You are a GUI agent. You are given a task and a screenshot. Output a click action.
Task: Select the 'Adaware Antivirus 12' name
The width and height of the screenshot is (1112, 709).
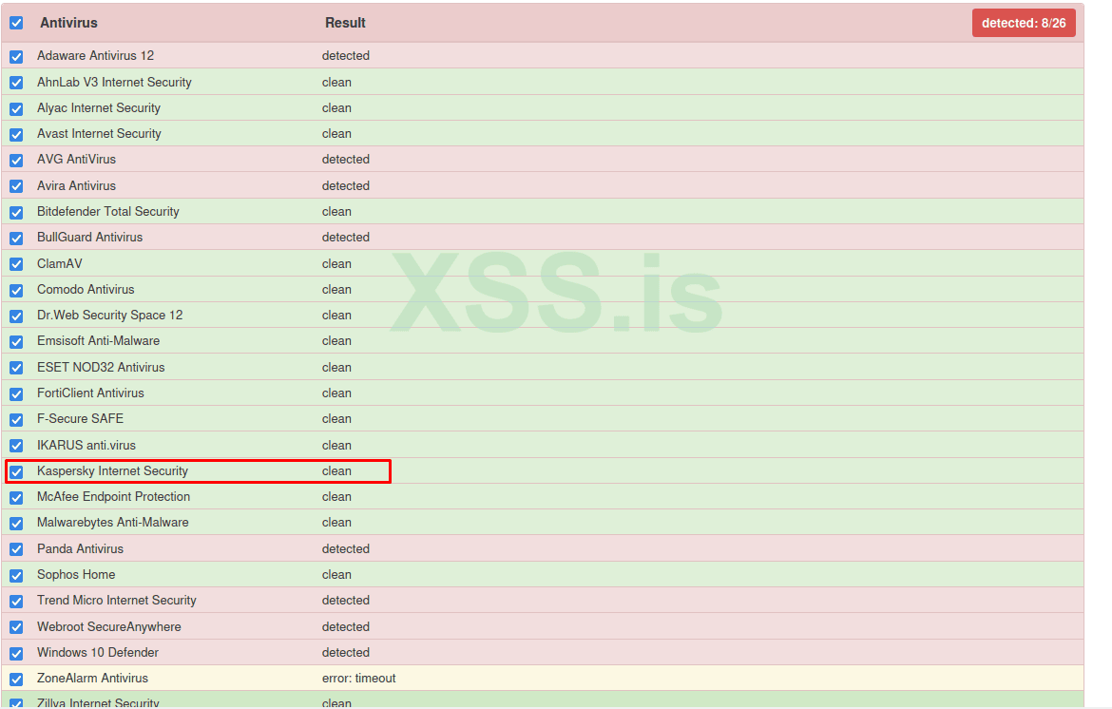[x=96, y=55]
